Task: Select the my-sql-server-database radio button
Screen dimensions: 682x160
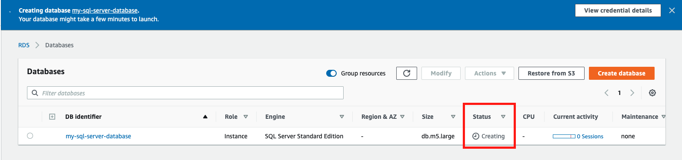Action: (30, 136)
